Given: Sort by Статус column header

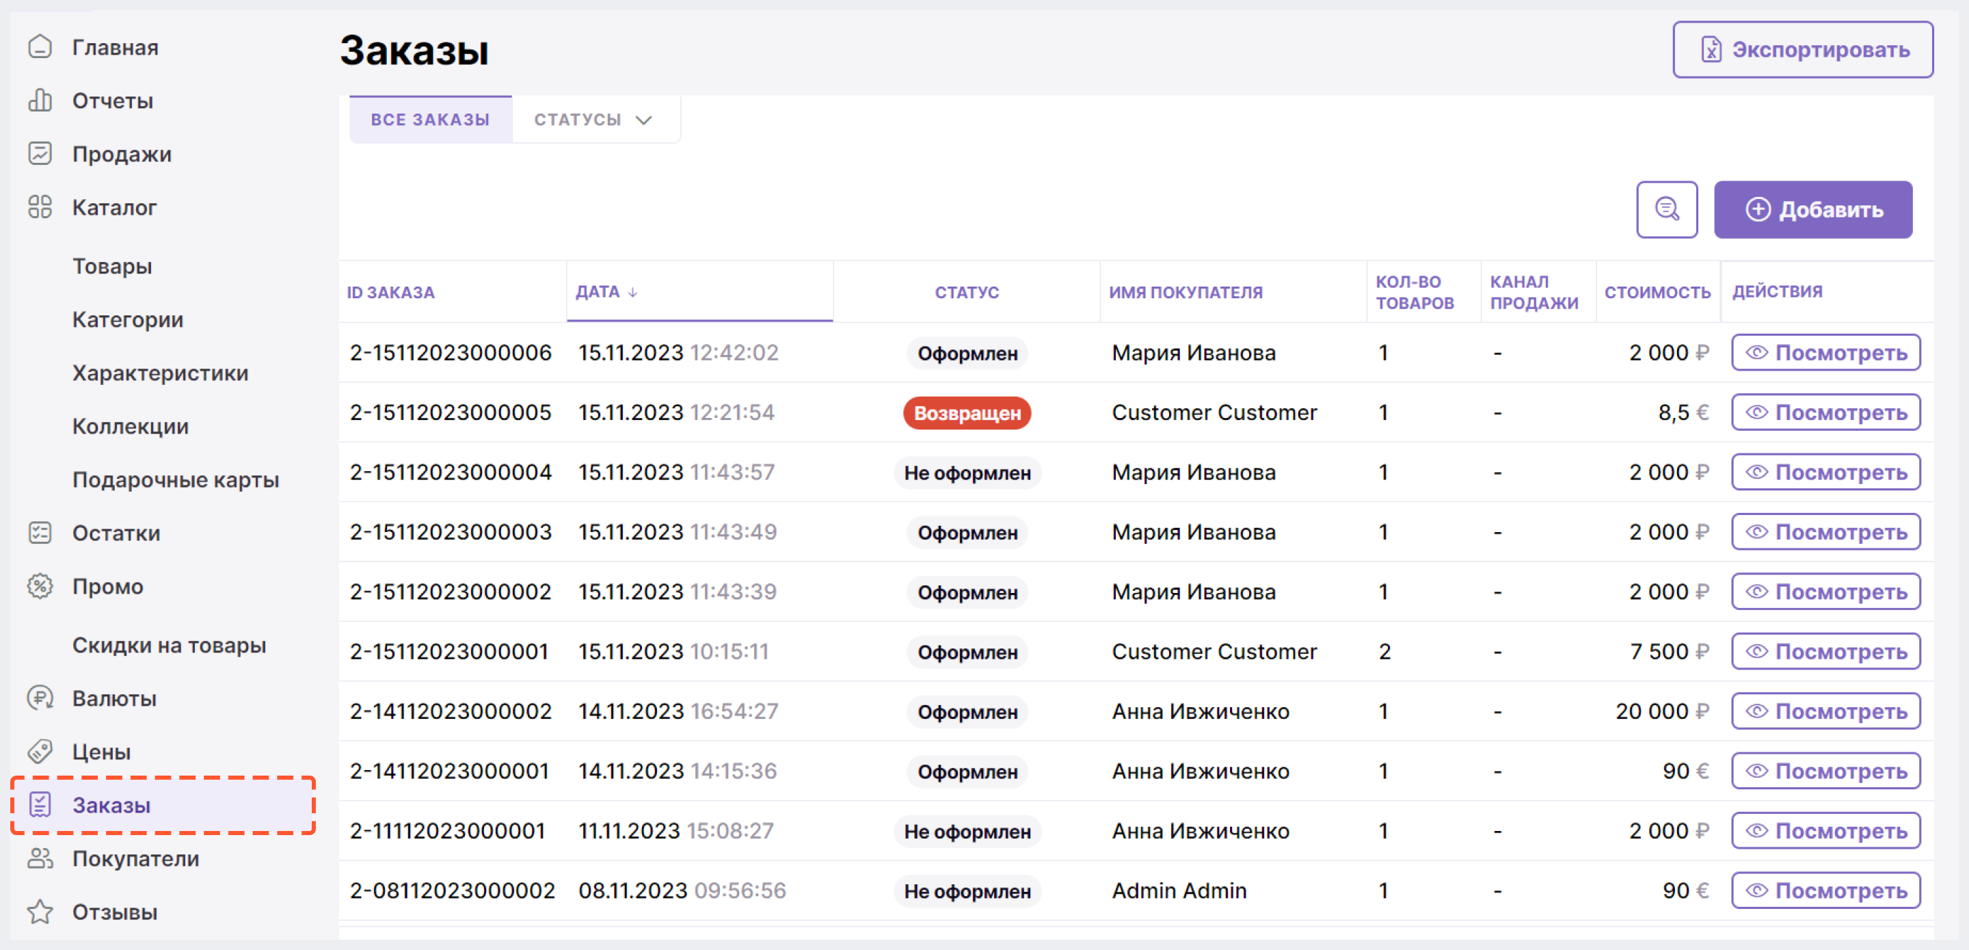Looking at the screenshot, I should (967, 292).
